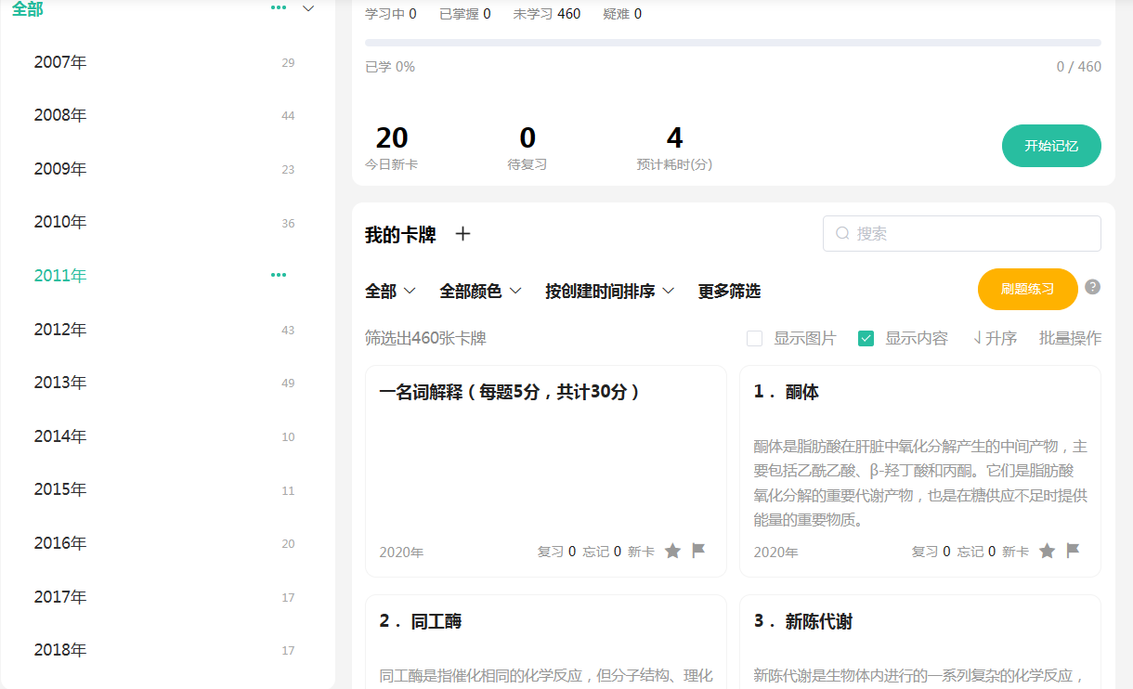The height and width of the screenshot is (689, 1133).
Task: Open more options for 全部 deck
Action: click(279, 8)
